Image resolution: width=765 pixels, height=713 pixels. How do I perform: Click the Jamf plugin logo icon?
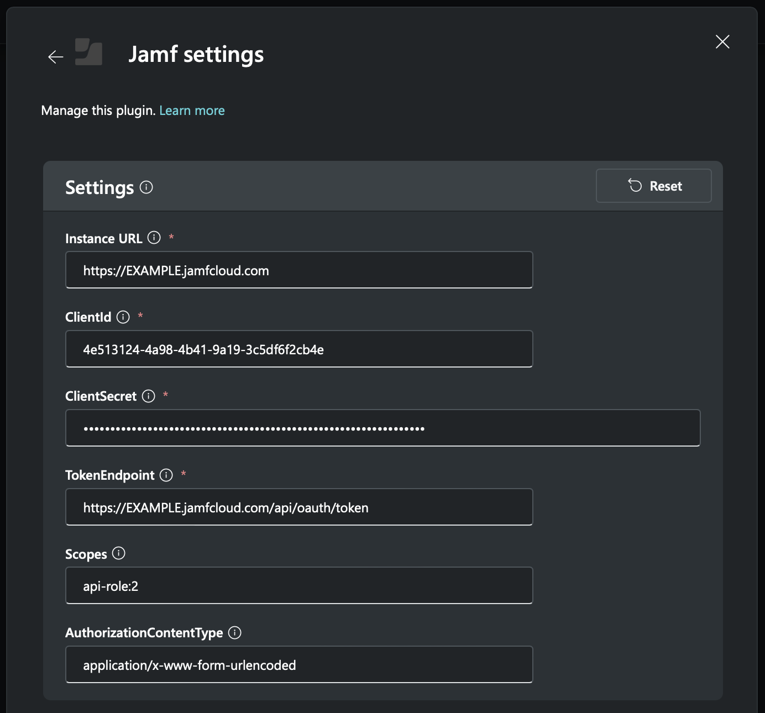(x=88, y=54)
